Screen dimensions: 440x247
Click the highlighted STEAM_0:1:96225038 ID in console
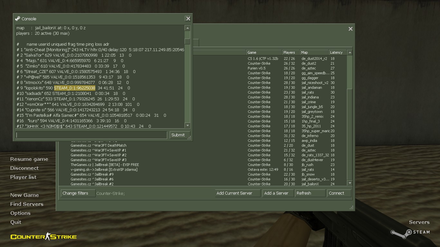75,88
